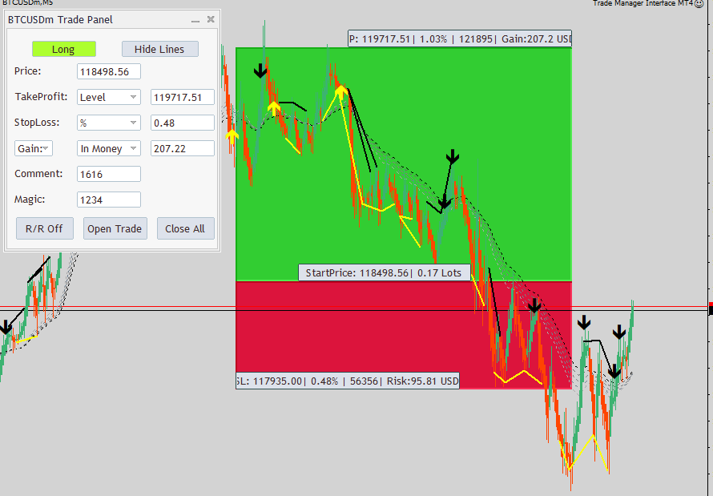Open the TakeProfit Level dropdown

pyautogui.click(x=109, y=97)
